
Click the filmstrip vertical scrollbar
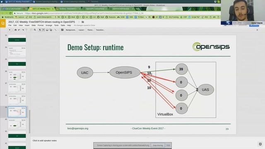pos(29,122)
